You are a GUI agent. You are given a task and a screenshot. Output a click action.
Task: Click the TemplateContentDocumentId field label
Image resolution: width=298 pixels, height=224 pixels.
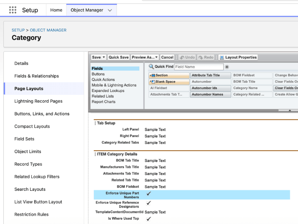(119, 212)
